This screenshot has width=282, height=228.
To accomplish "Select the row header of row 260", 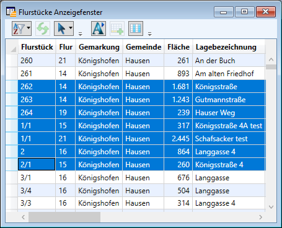I will tap(12, 61).
